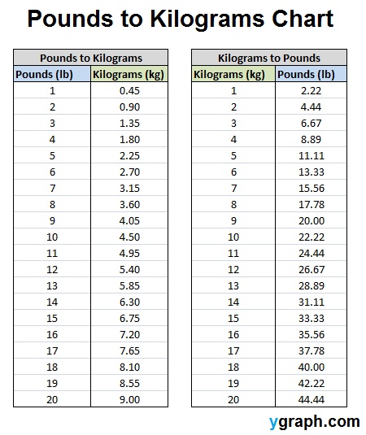The image size is (366, 435).
Task: Select the 8.10 kilograms cell
Action: [129, 367]
